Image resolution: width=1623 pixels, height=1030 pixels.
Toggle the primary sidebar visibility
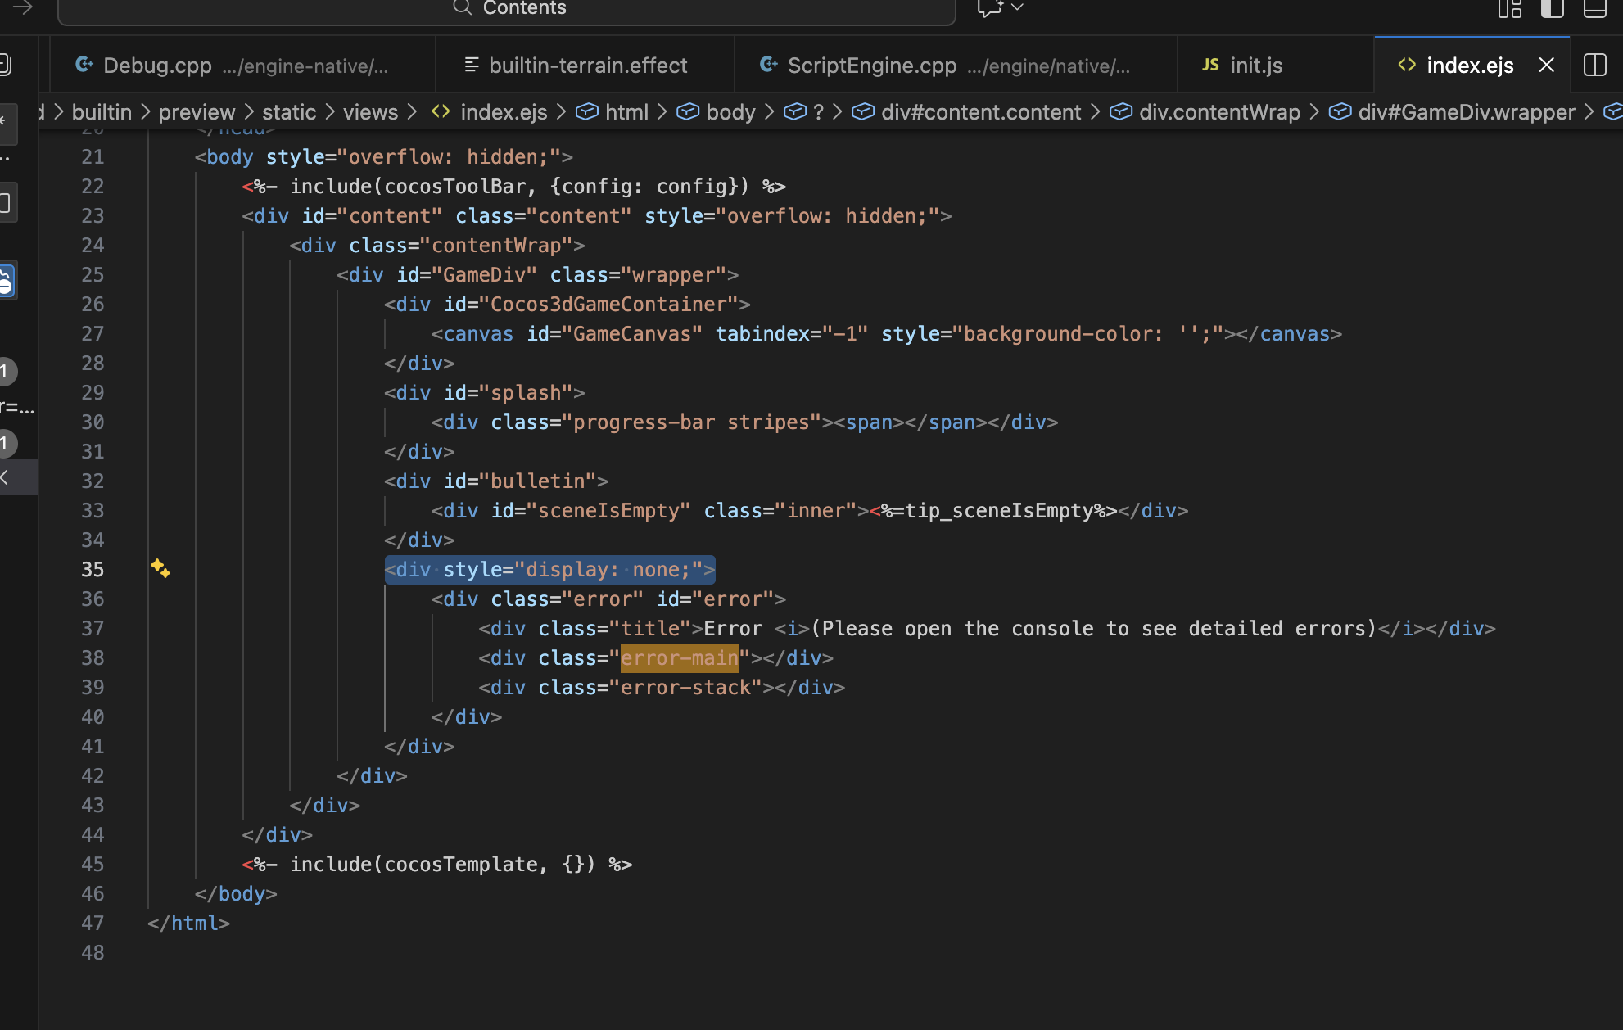click(1552, 8)
